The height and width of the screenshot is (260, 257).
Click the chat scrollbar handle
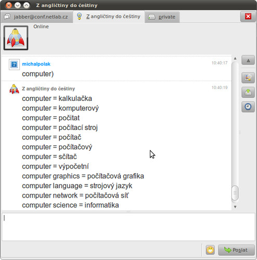coord(235,193)
